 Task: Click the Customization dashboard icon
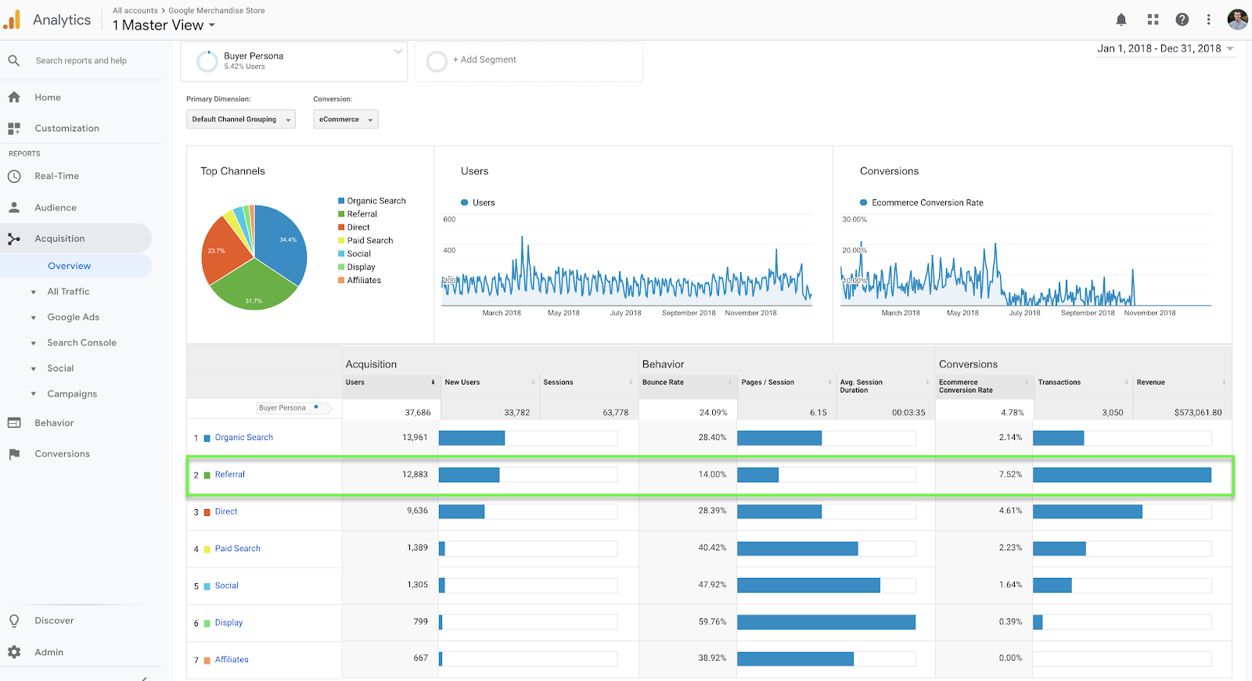click(14, 128)
